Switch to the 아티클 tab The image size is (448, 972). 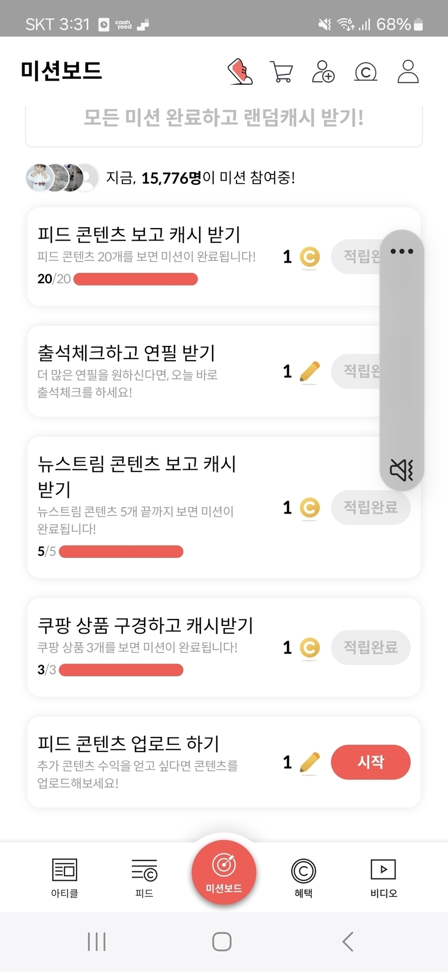click(x=65, y=877)
